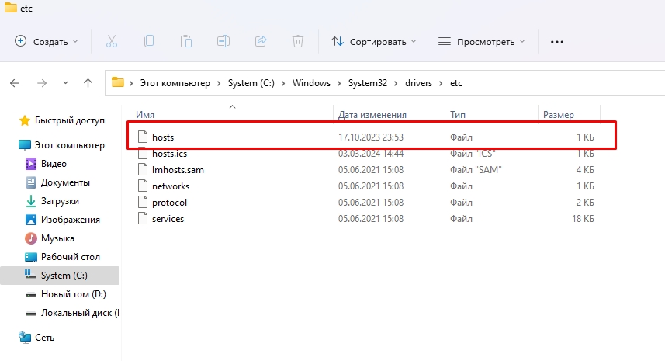Image resolution: width=665 pixels, height=361 pixels.
Task: Click the Cut scissors icon in toolbar
Action: point(112,41)
